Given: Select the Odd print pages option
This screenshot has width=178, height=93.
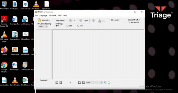Looking at the screenshot, I should click(x=67, y=26).
